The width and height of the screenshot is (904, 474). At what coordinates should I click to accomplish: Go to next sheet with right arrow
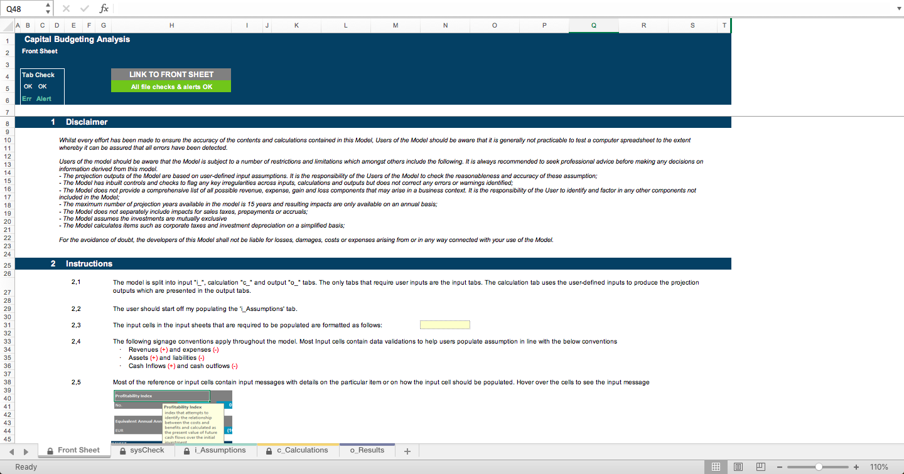click(x=26, y=451)
